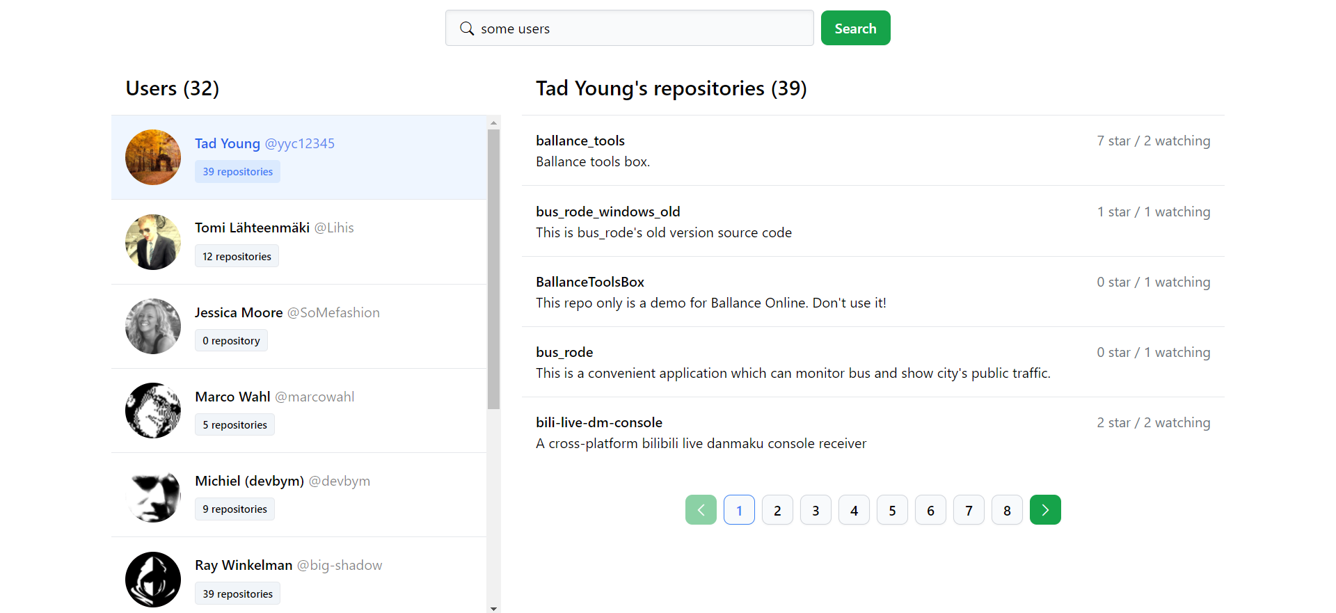Image resolution: width=1336 pixels, height=613 pixels.
Task: Click the 12 repositories badge under Tomi
Action: [237, 255]
